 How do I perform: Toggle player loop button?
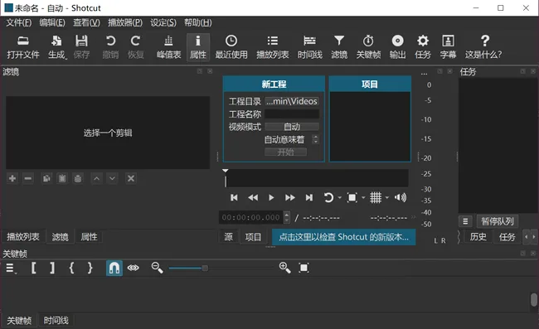328,197
